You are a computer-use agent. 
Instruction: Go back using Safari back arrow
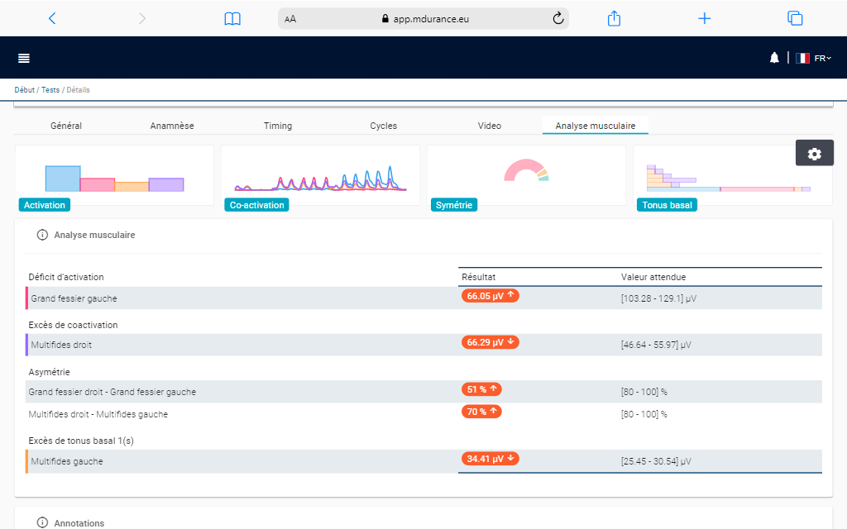coord(52,18)
